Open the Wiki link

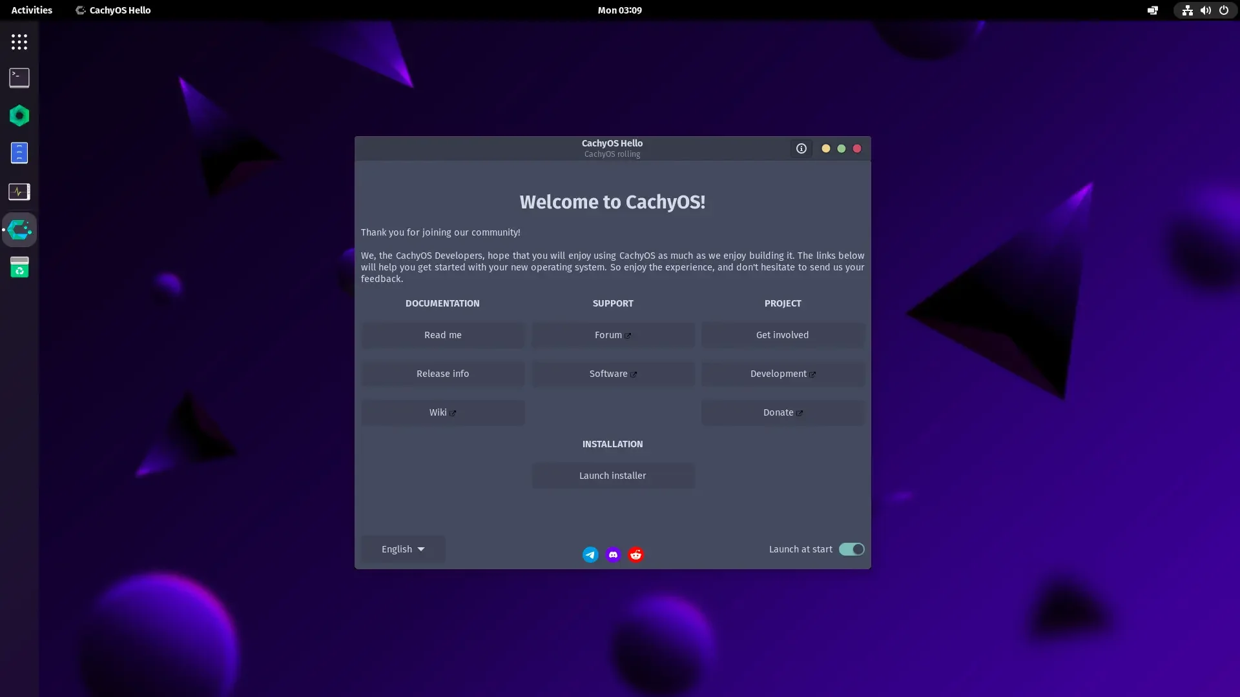pos(443,412)
